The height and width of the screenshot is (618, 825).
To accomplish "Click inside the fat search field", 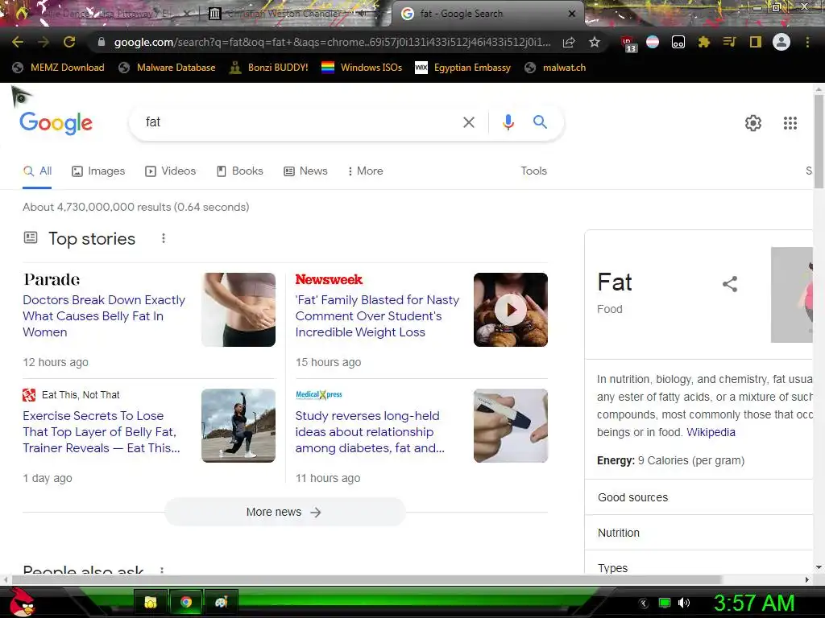I will (300, 122).
